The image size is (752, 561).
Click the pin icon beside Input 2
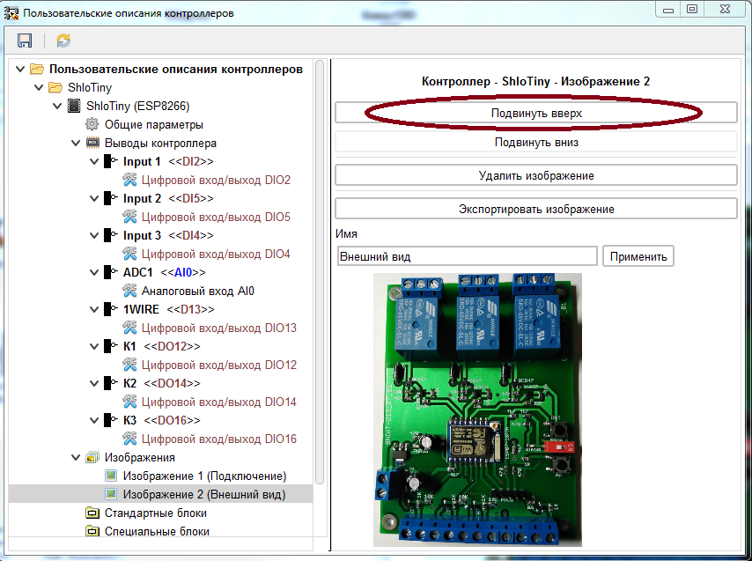point(111,198)
